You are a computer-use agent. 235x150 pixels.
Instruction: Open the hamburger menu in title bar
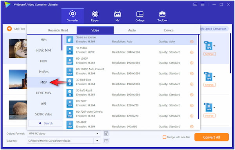click(x=202, y=4)
